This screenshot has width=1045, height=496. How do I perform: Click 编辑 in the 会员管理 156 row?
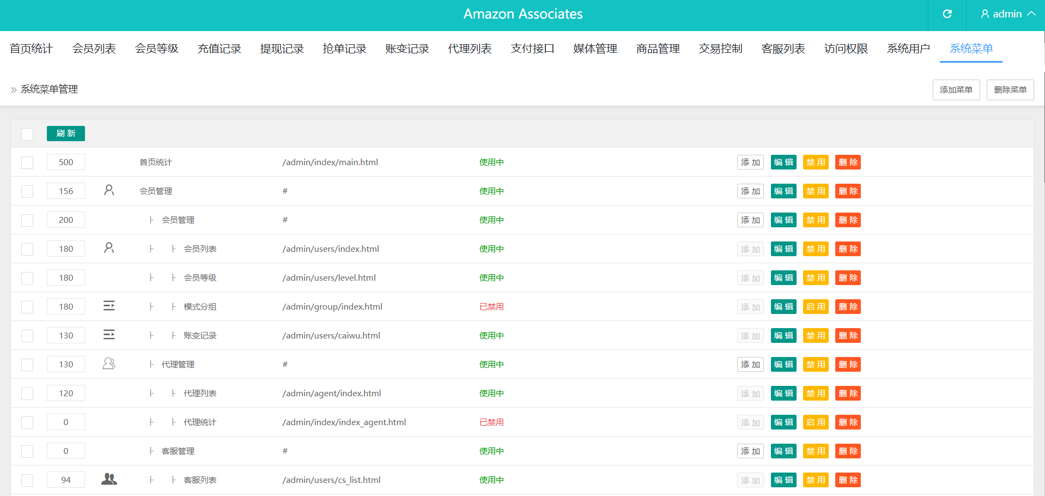[x=783, y=191]
